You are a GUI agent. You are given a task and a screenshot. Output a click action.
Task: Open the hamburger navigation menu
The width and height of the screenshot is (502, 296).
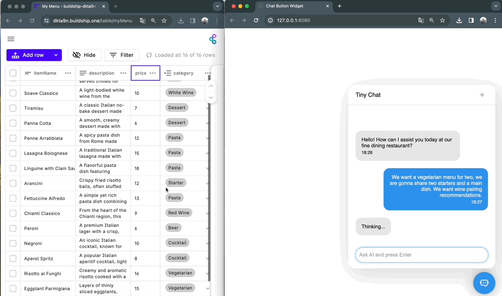point(11,39)
